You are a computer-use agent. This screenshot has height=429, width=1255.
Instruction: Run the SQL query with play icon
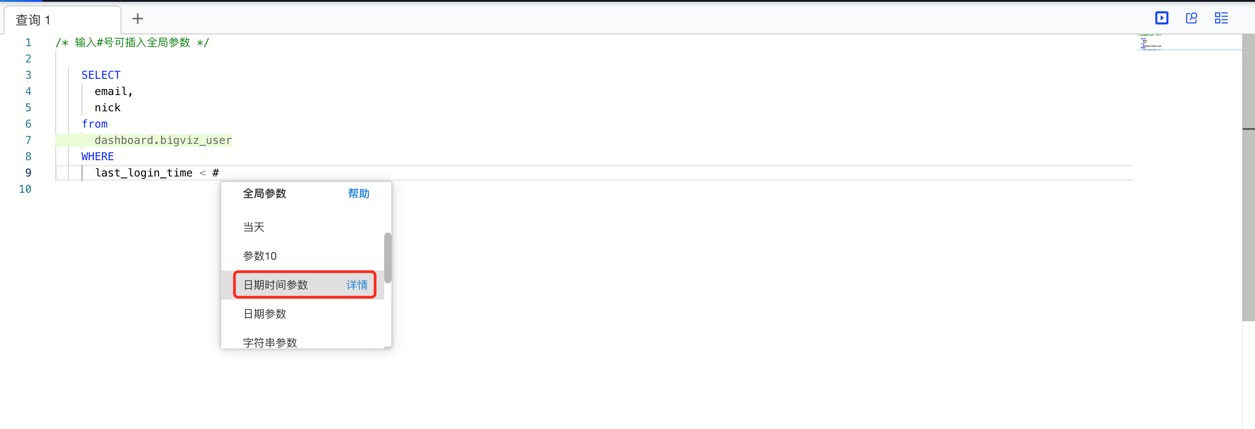pyautogui.click(x=1162, y=19)
